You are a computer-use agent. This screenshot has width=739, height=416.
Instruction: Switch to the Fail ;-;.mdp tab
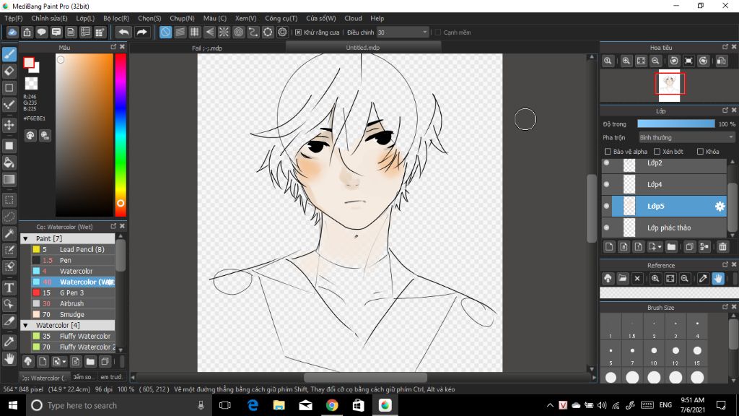[x=207, y=48]
